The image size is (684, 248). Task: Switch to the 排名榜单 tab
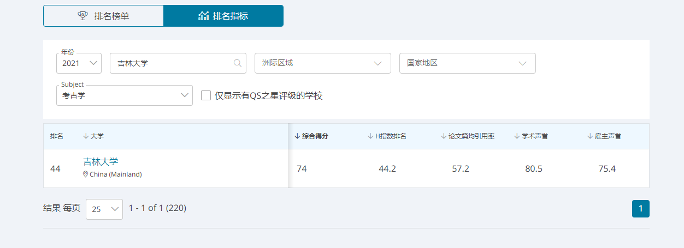103,16
